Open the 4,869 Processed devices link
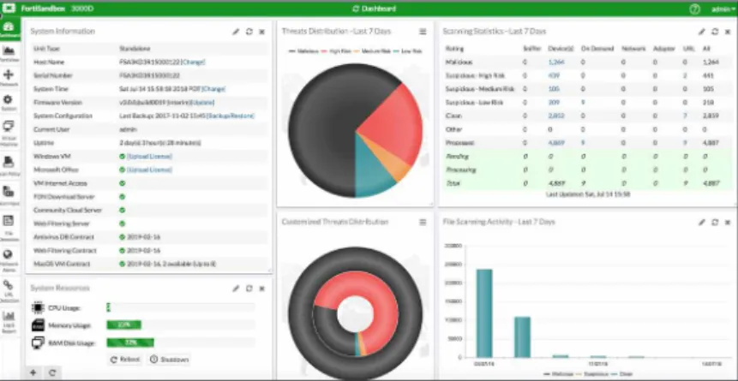Image resolution: width=738 pixels, height=381 pixels. [x=555, y=142]
